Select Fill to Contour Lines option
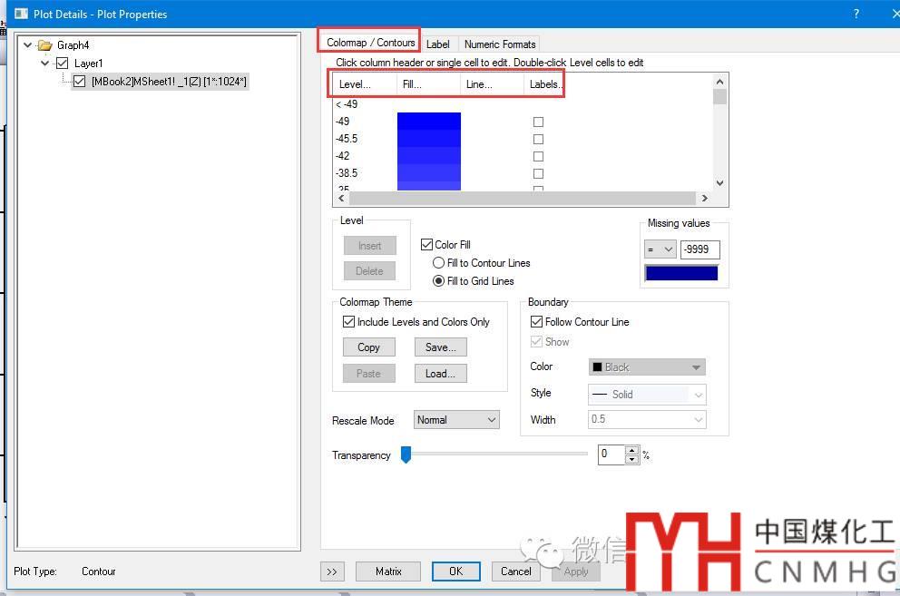Image resolution: width=900 pixels, height=596 pixels. coord(438,263)
